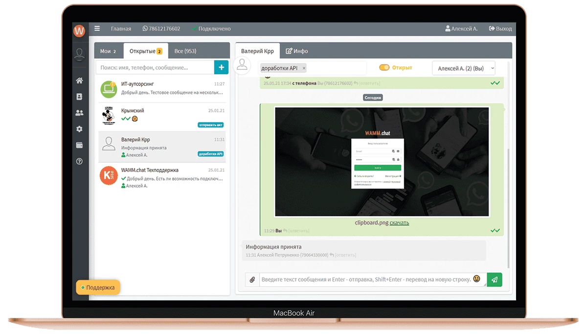Open the contacts book sidebar icon
The image size is (587, 334).
pyautogui.click(x=79, y=97)
